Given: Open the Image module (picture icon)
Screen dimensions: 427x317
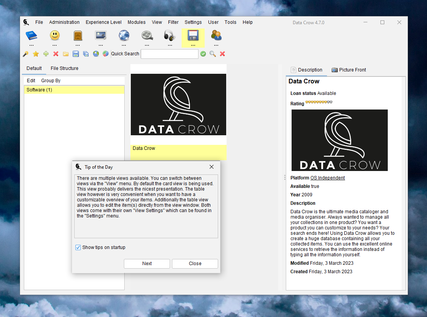Looking at the screenshot, I should tap(101, 36).
